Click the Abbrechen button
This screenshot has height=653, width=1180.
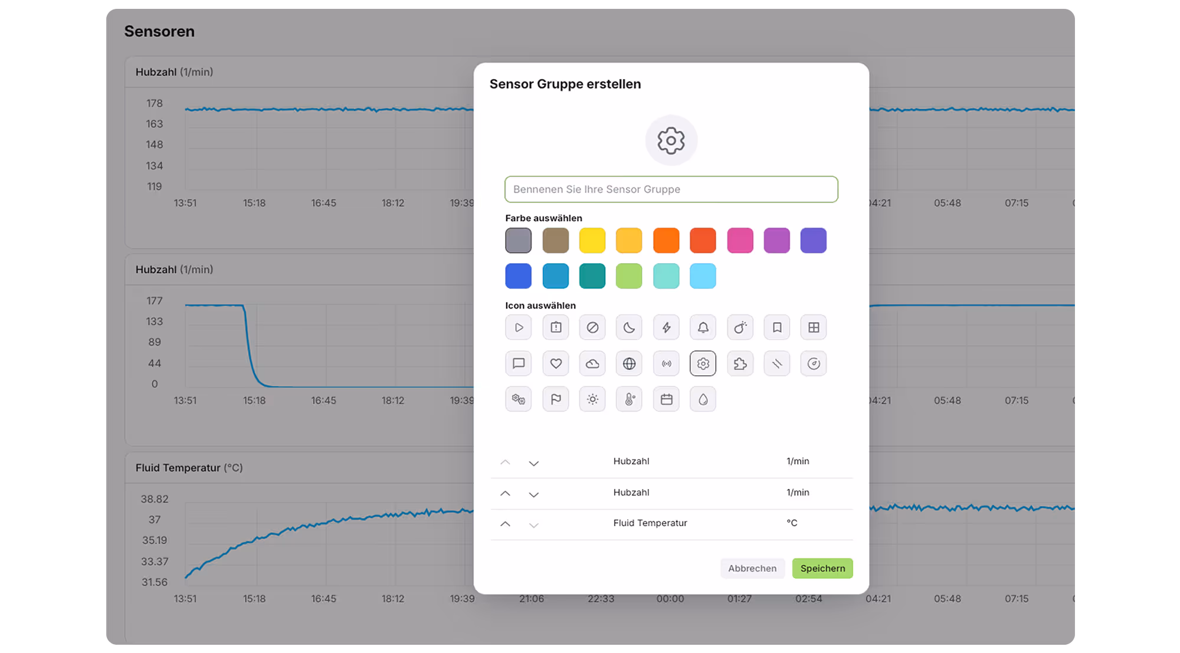(x=752, y=568)
